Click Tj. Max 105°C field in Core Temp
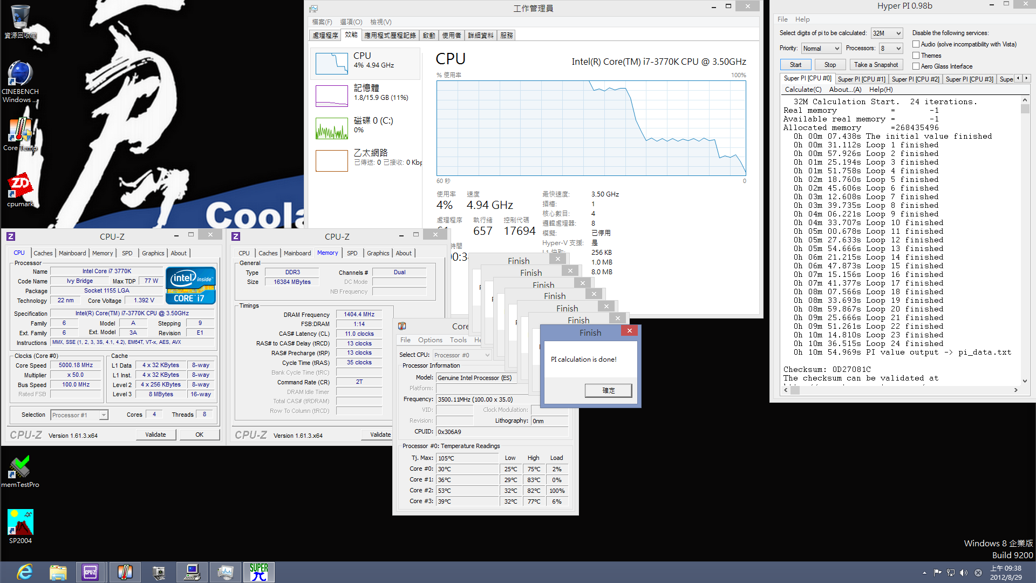1036x583 pixels. (x=467, y=458)
